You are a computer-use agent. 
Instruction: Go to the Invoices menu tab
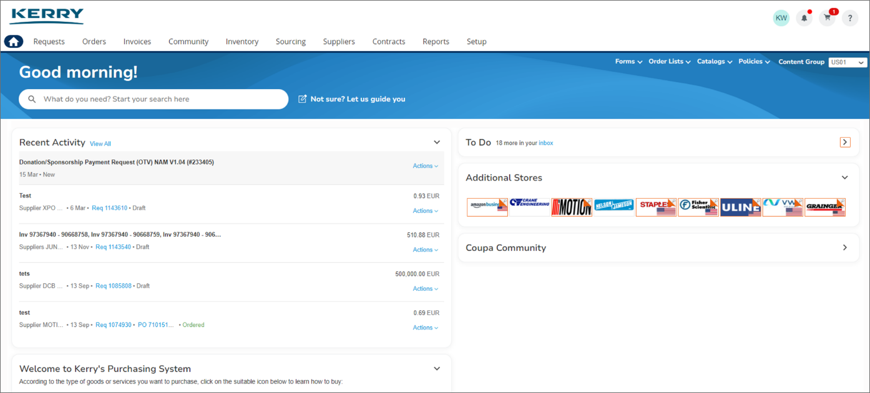coord(137,42)
